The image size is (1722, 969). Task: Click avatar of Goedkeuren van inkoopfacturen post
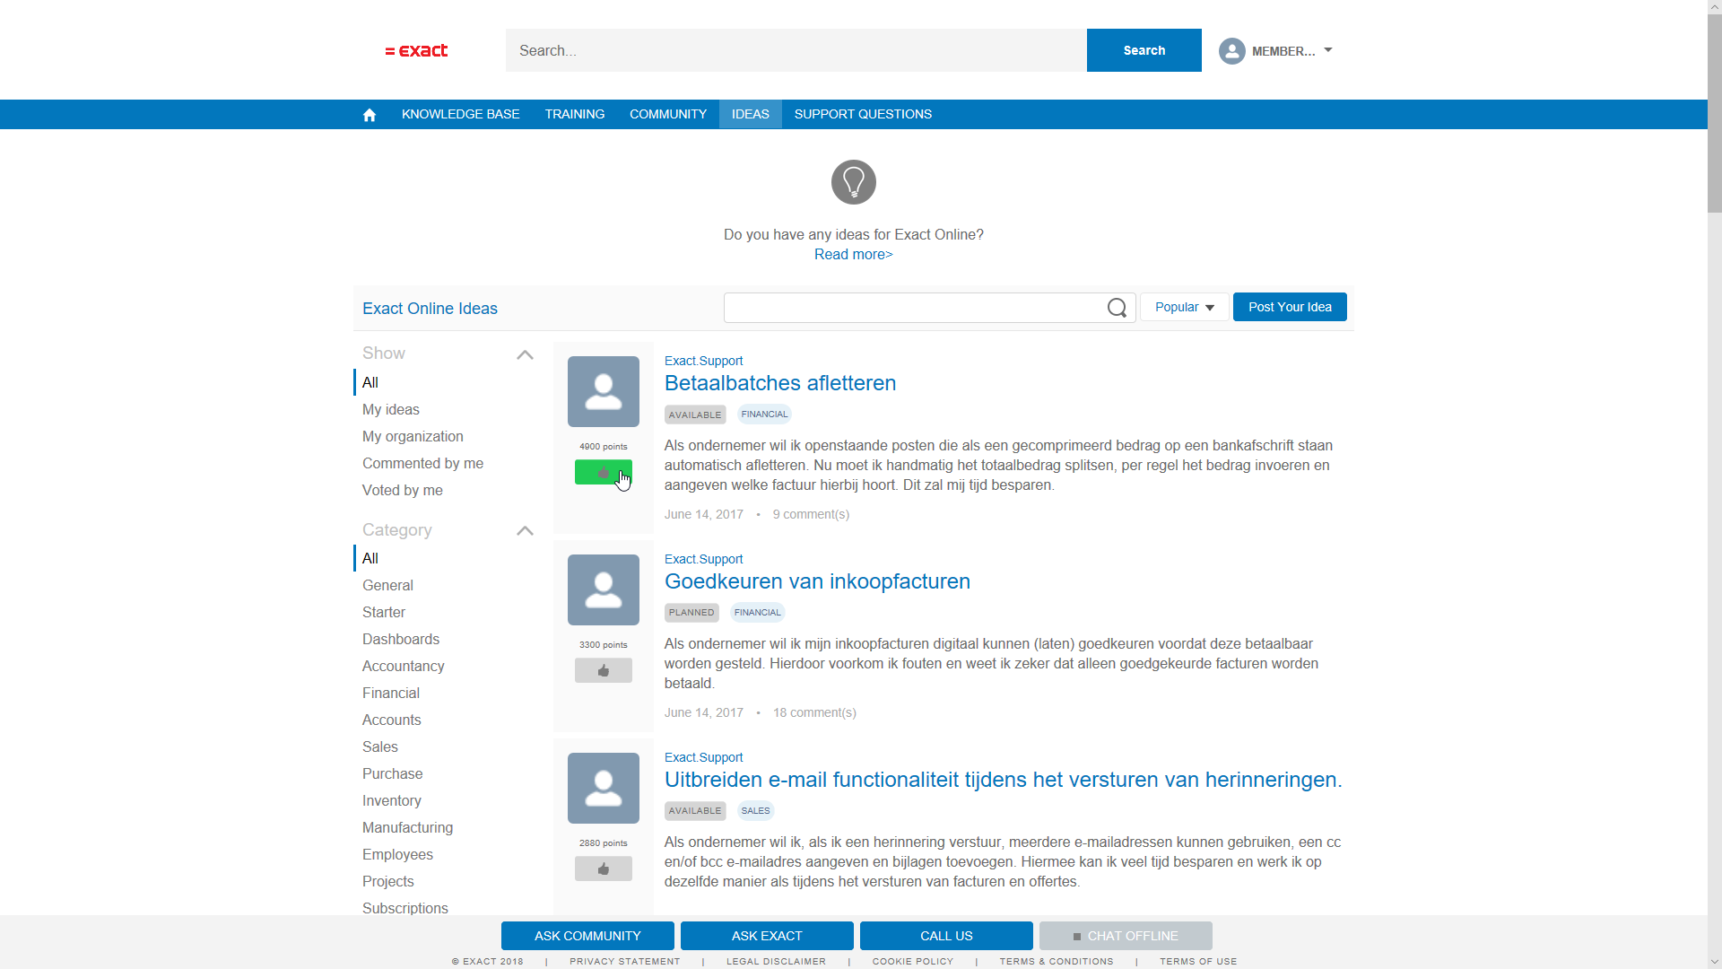pos(604,589)
